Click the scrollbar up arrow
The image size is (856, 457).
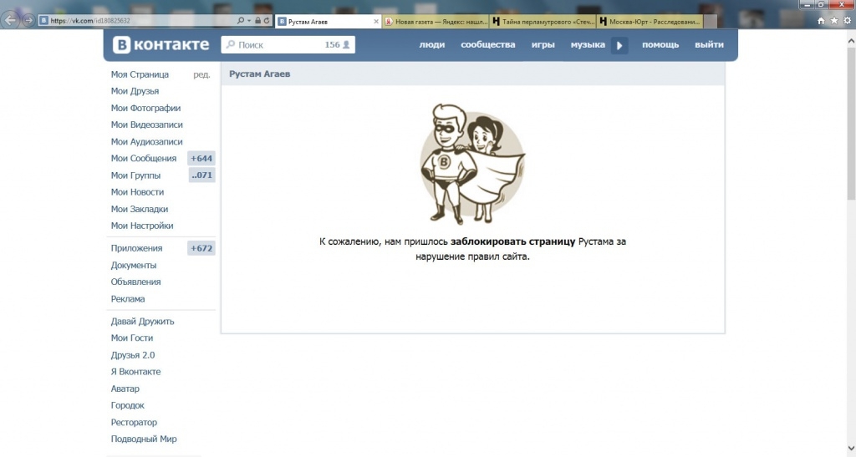click(851, 40)
